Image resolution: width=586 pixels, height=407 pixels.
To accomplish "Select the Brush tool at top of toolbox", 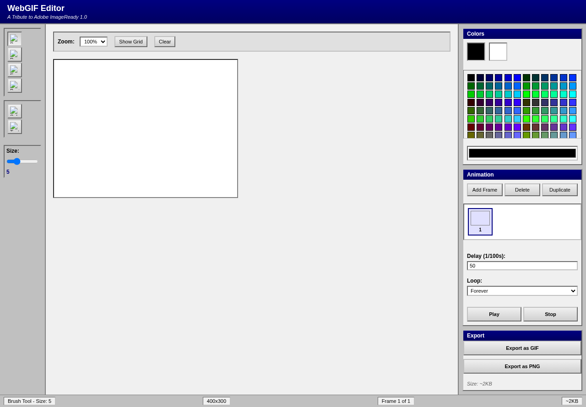I will [x=14, y=39].
